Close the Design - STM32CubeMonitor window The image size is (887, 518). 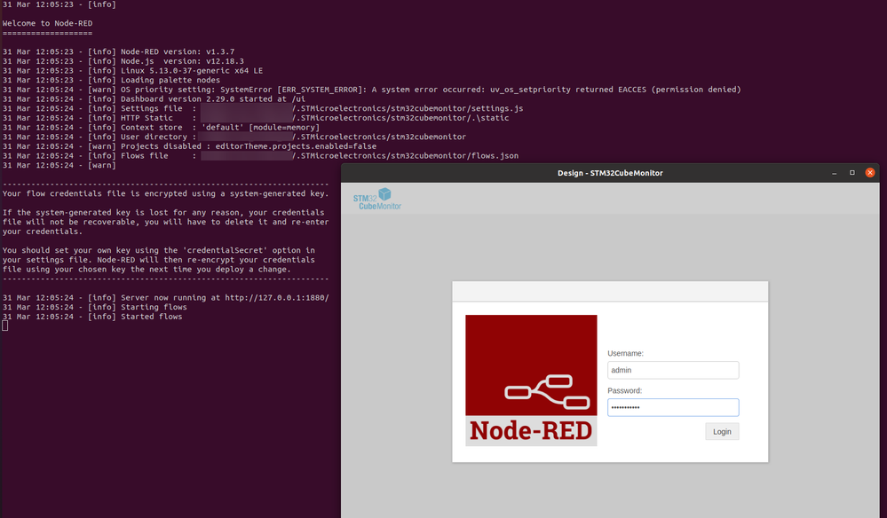[x=870, y=173]
